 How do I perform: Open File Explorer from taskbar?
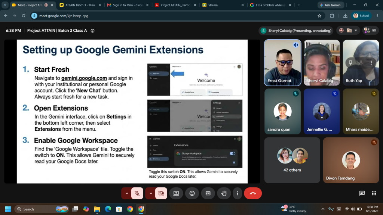(x=97, y=209)
